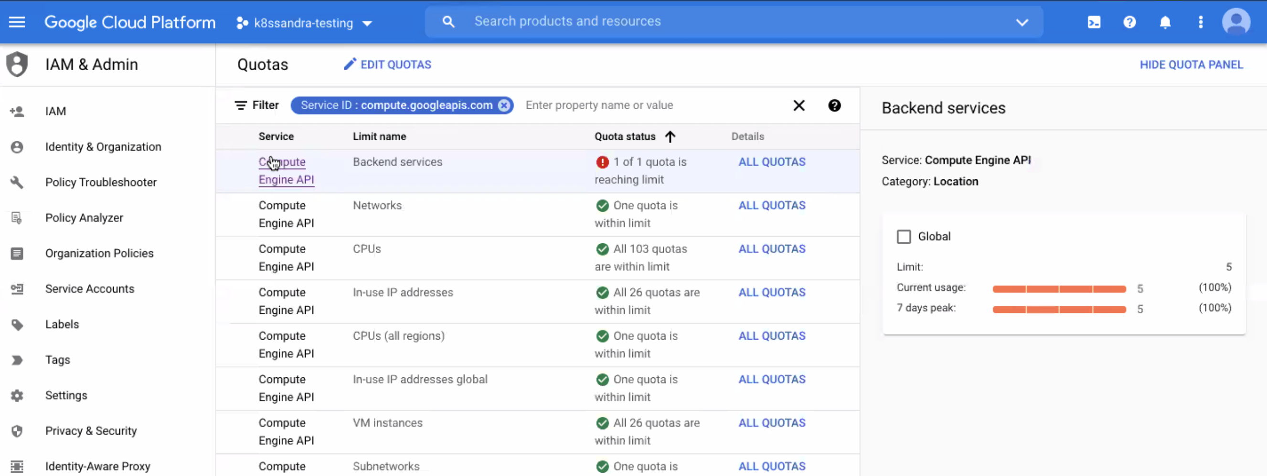Click the IAM & Admin shield icon
1267x476 pixels.
click(x=17, y=64)
